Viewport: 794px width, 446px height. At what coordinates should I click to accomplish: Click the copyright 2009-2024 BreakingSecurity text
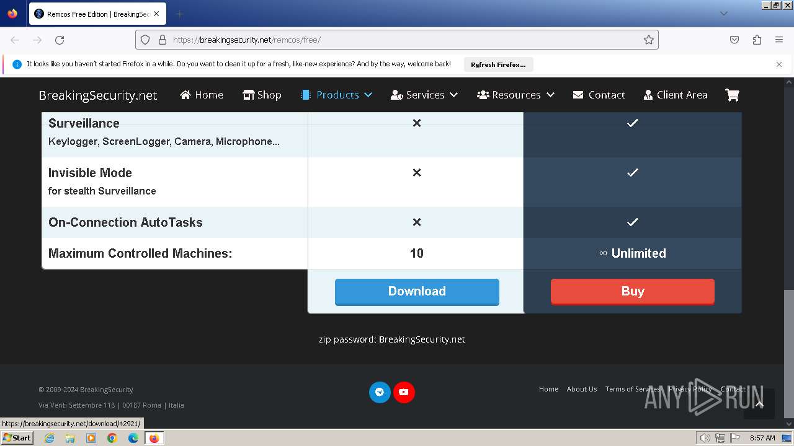(x=86, y=390)
